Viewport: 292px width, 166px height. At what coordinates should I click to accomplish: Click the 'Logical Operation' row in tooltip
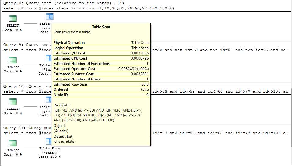coord(101,48)
